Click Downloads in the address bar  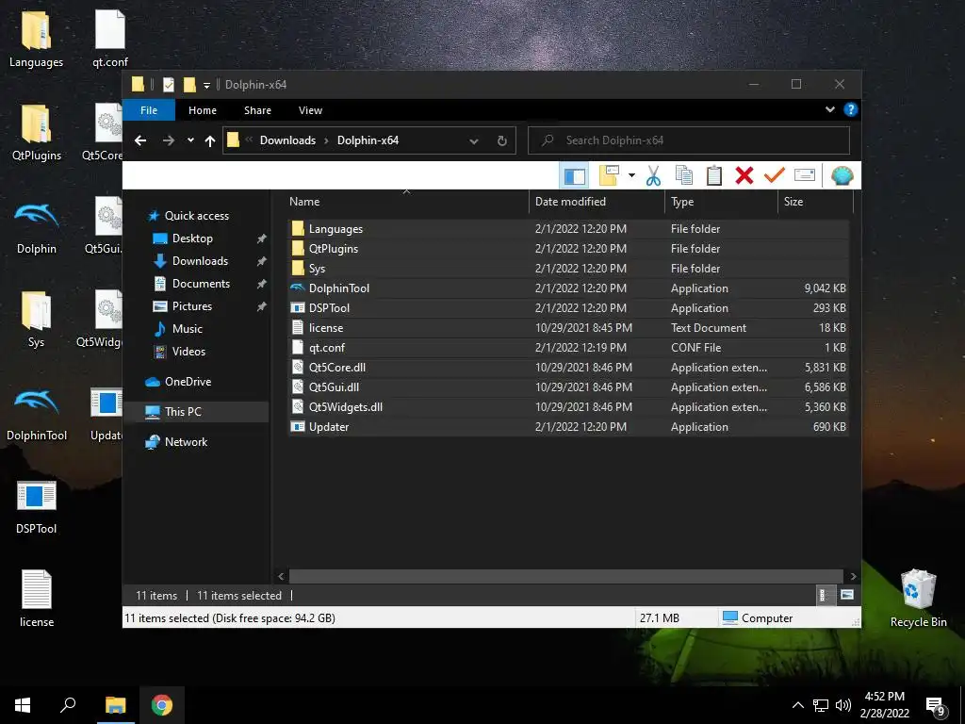287,140
